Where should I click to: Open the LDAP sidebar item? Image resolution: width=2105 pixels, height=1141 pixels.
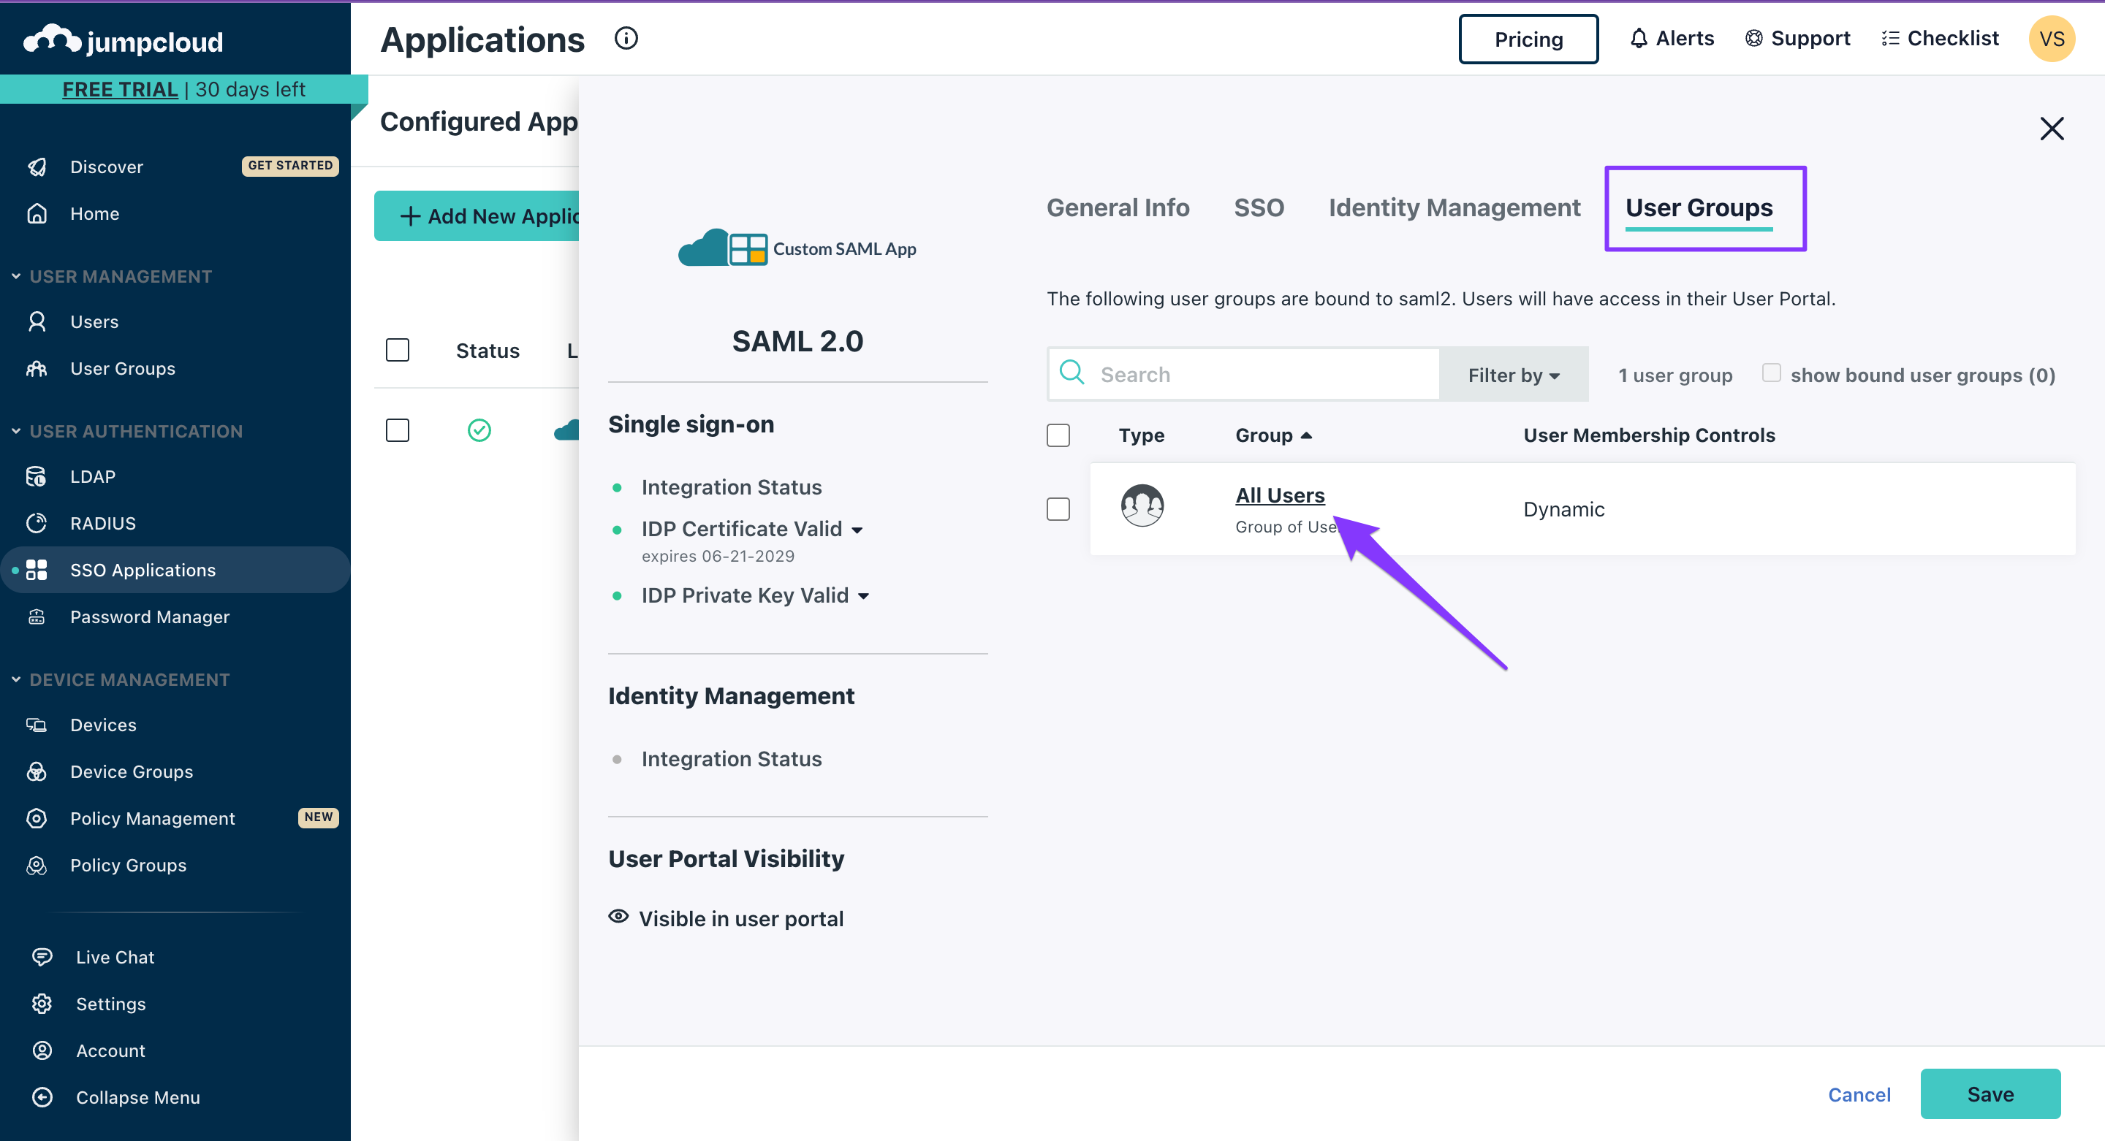point(92,476)
